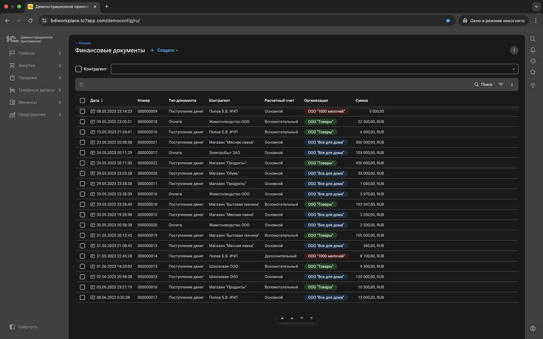Viewport: 543px width, 339px height.
Task: Go back via Начало link
Action: point(83,43)
